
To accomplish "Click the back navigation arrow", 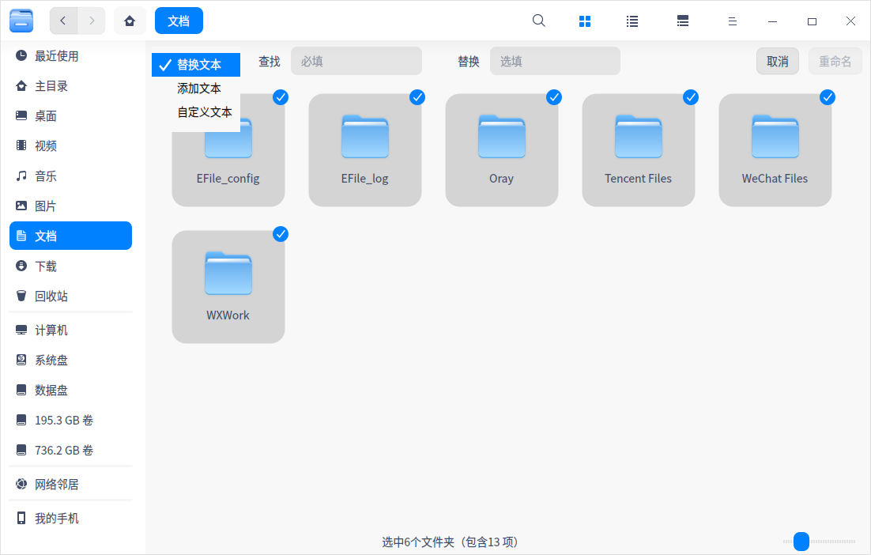I will (x=63, y=21).
